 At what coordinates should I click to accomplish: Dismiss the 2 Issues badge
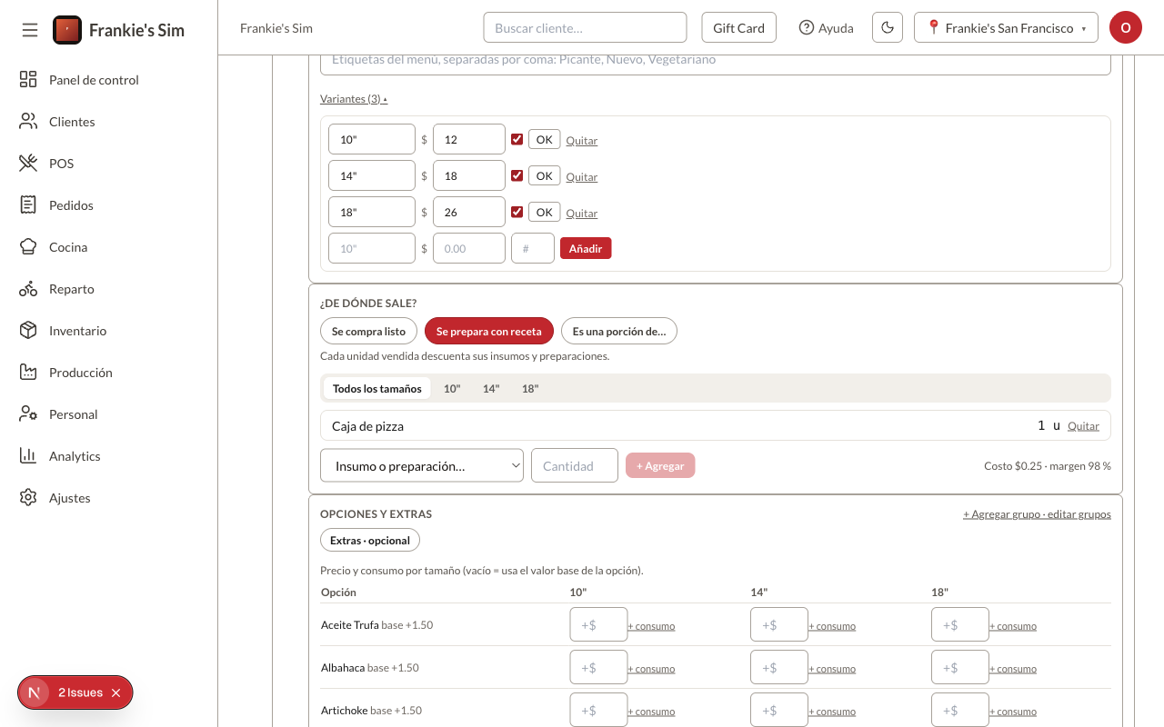pyautogui.click(x=115, y=692)
